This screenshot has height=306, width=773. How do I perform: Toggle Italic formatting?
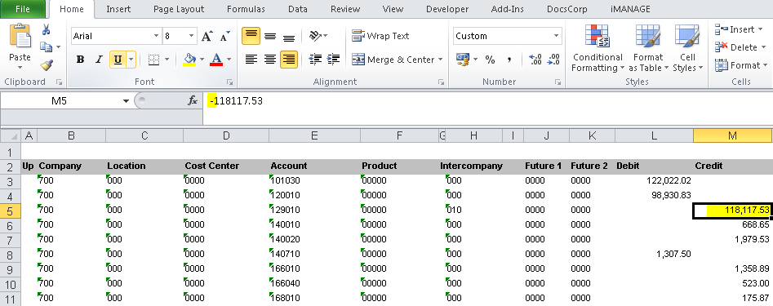pos(99,60)
